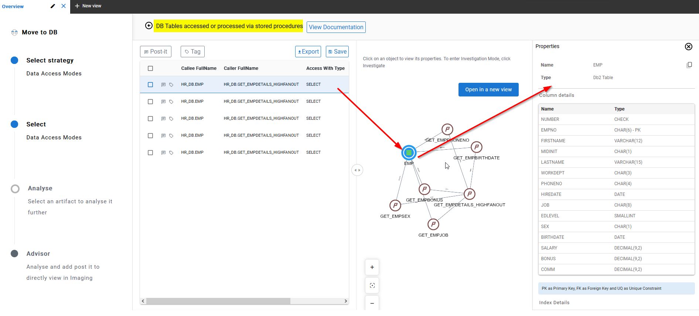This screenshot has height=316, width=699.
Task: Zoom in the graph with plus button
Action: (x=372, y=267)
